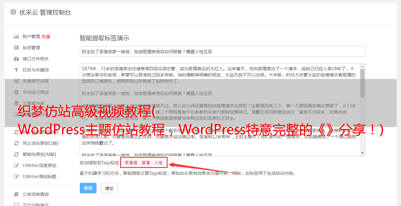The width and height of the screenshot is (401, 206).
Task: Click the 清空 button
Action: point(109,188)
